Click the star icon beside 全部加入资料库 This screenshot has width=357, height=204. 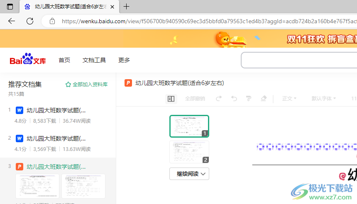[68, 84]
